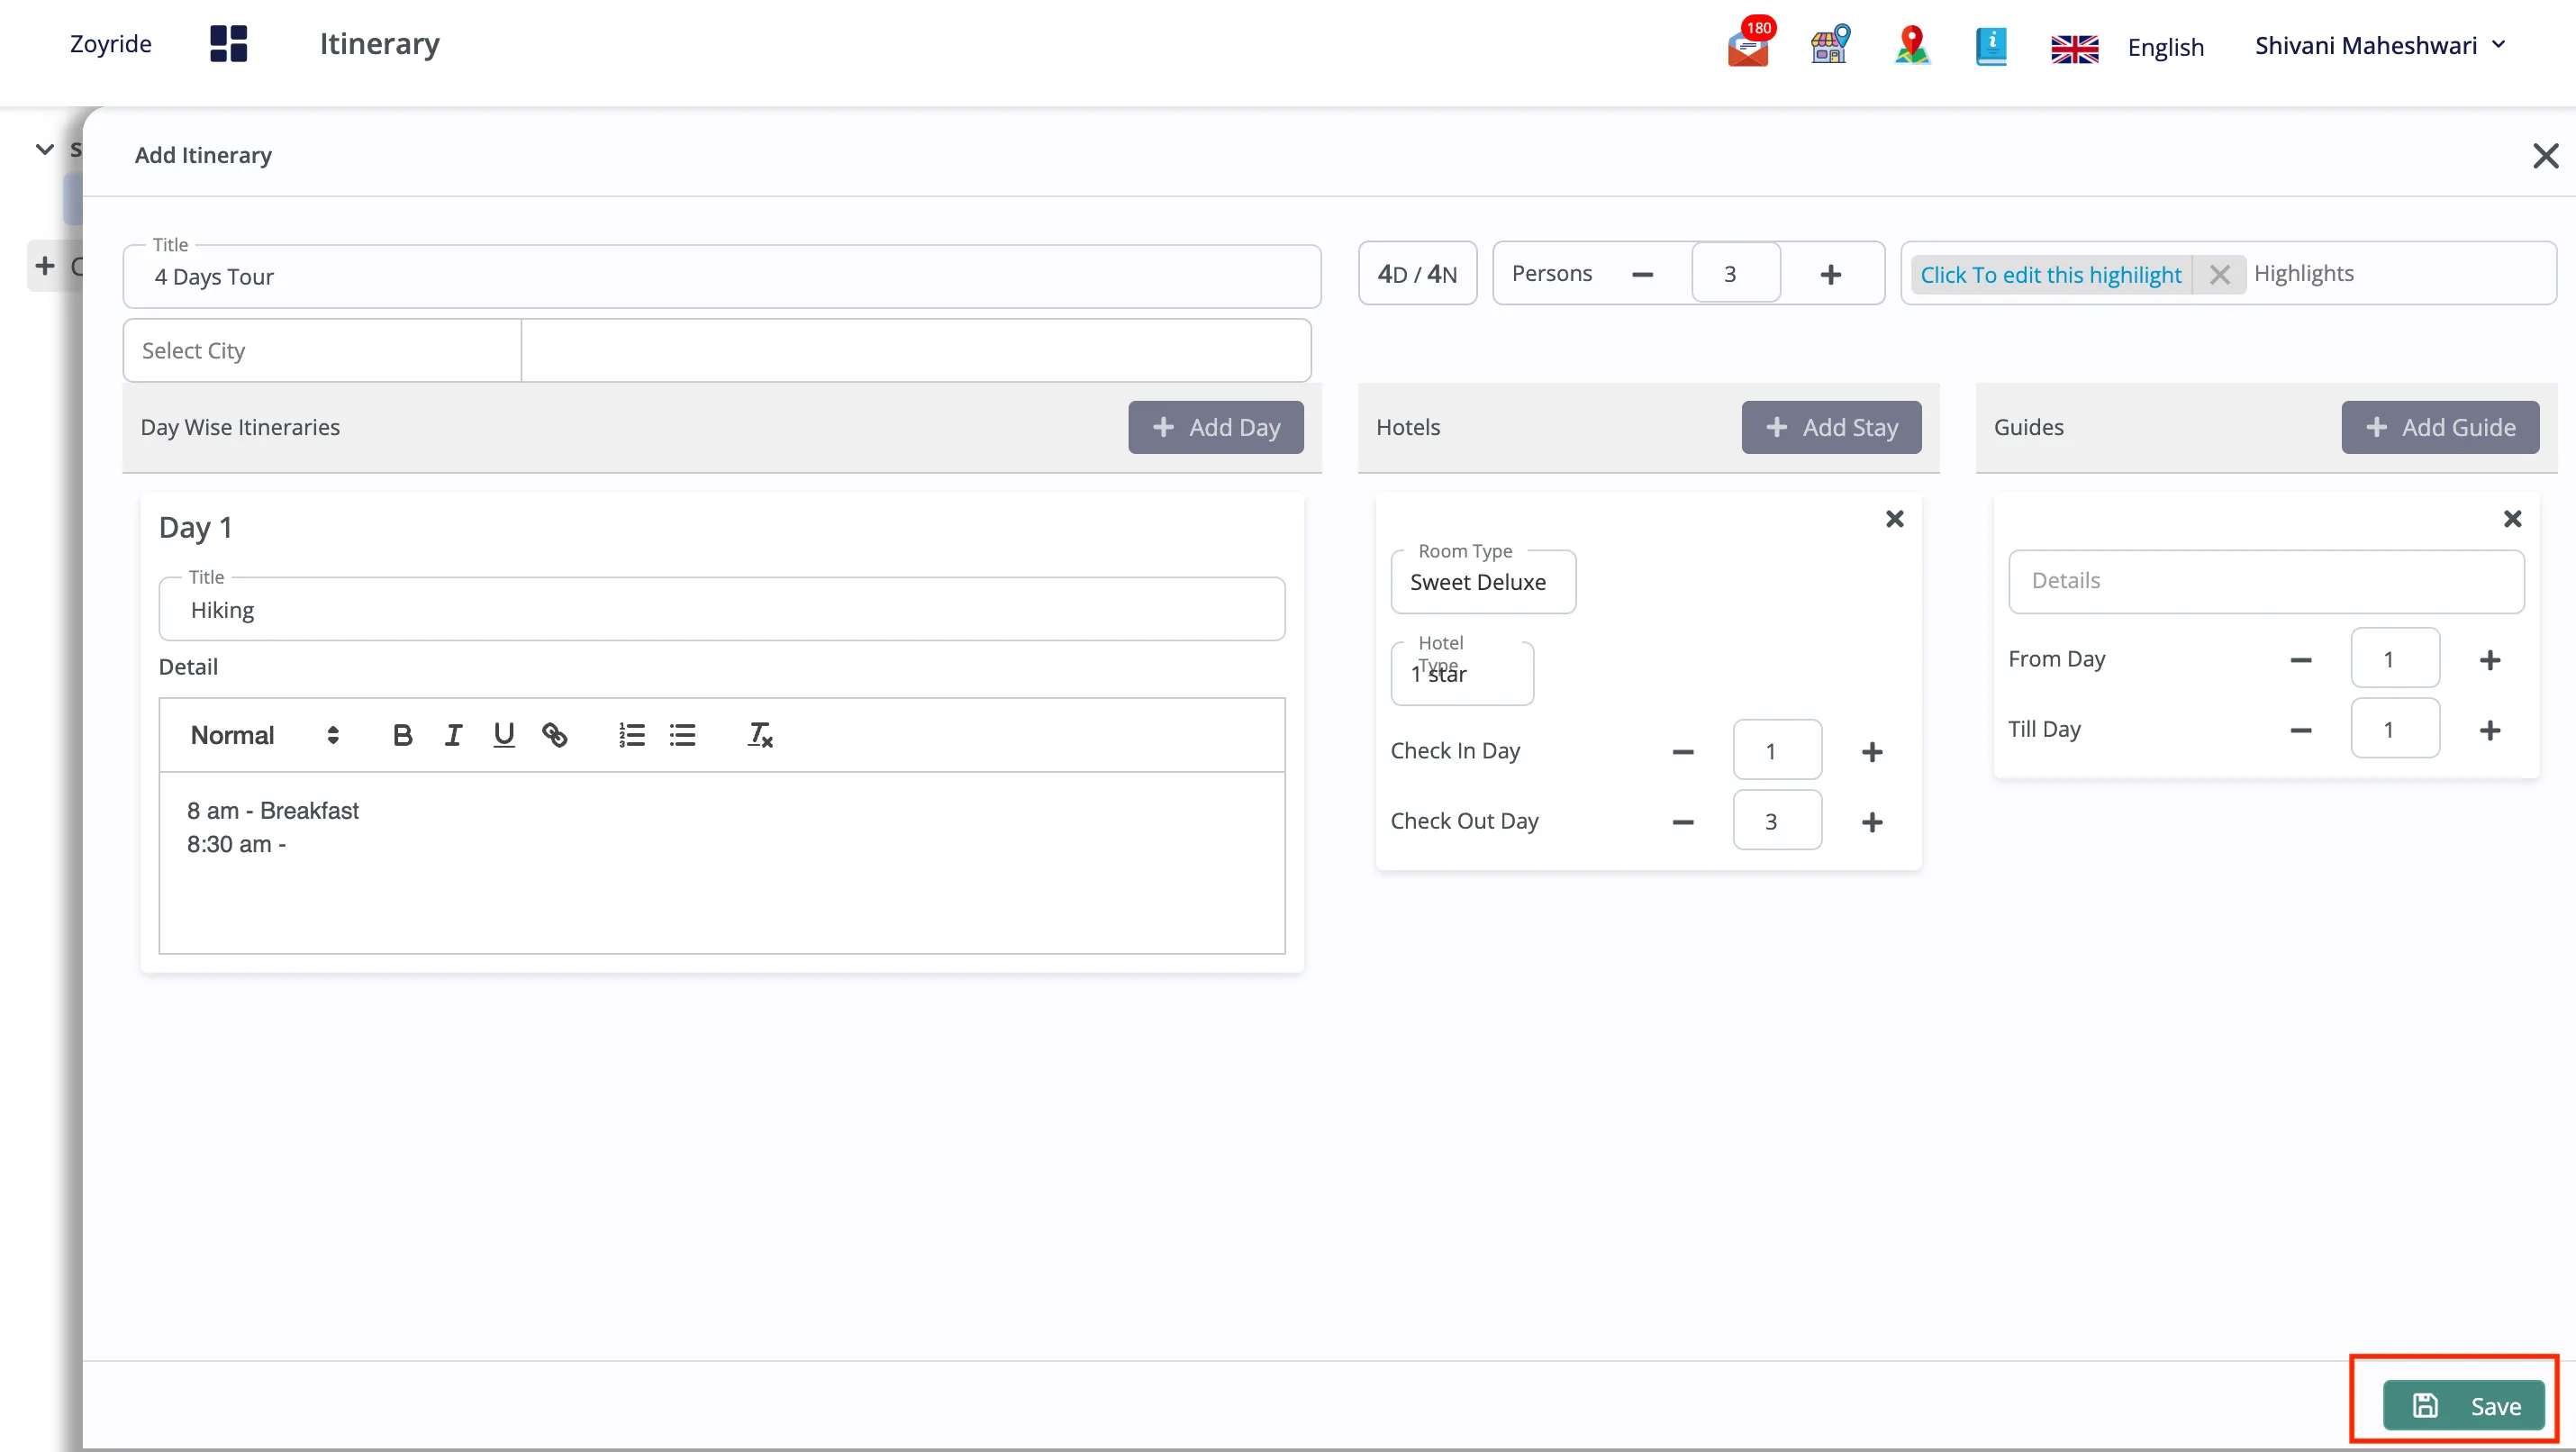Click the Check Out Day value
The image size is (2576, 1452).
[1777, 820]
